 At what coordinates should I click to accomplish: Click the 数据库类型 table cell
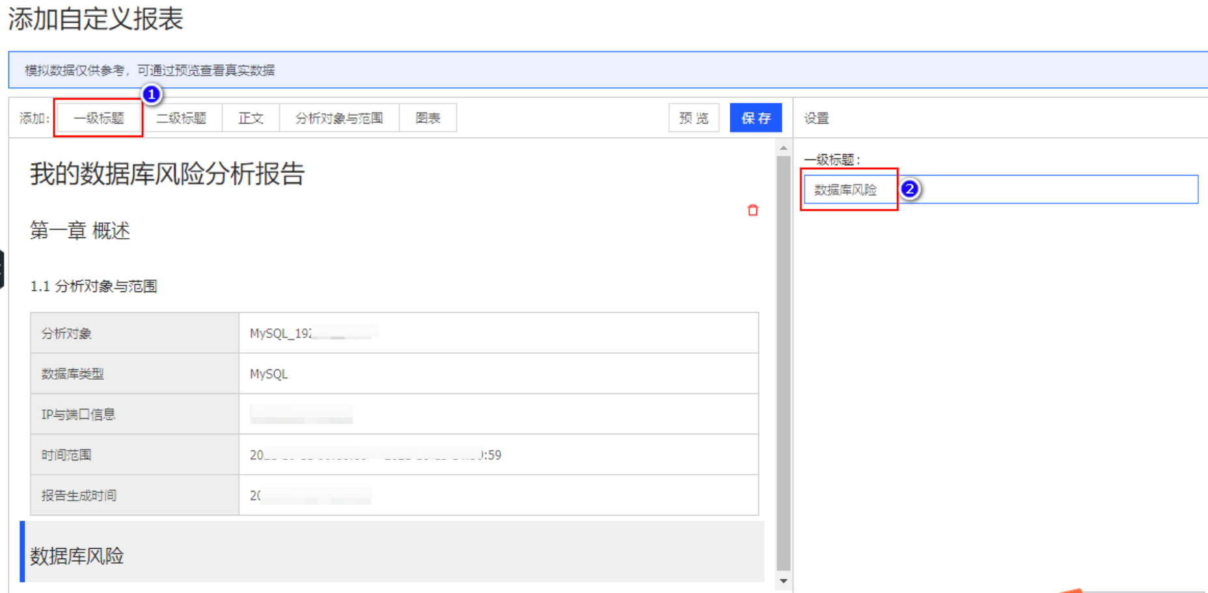click(135, 374)
